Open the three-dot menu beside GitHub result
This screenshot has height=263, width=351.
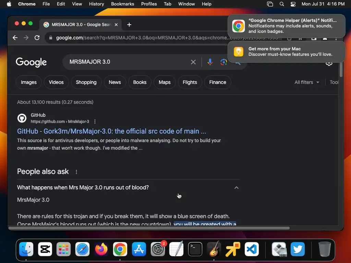pyautogui.click(x=95, y=122)
